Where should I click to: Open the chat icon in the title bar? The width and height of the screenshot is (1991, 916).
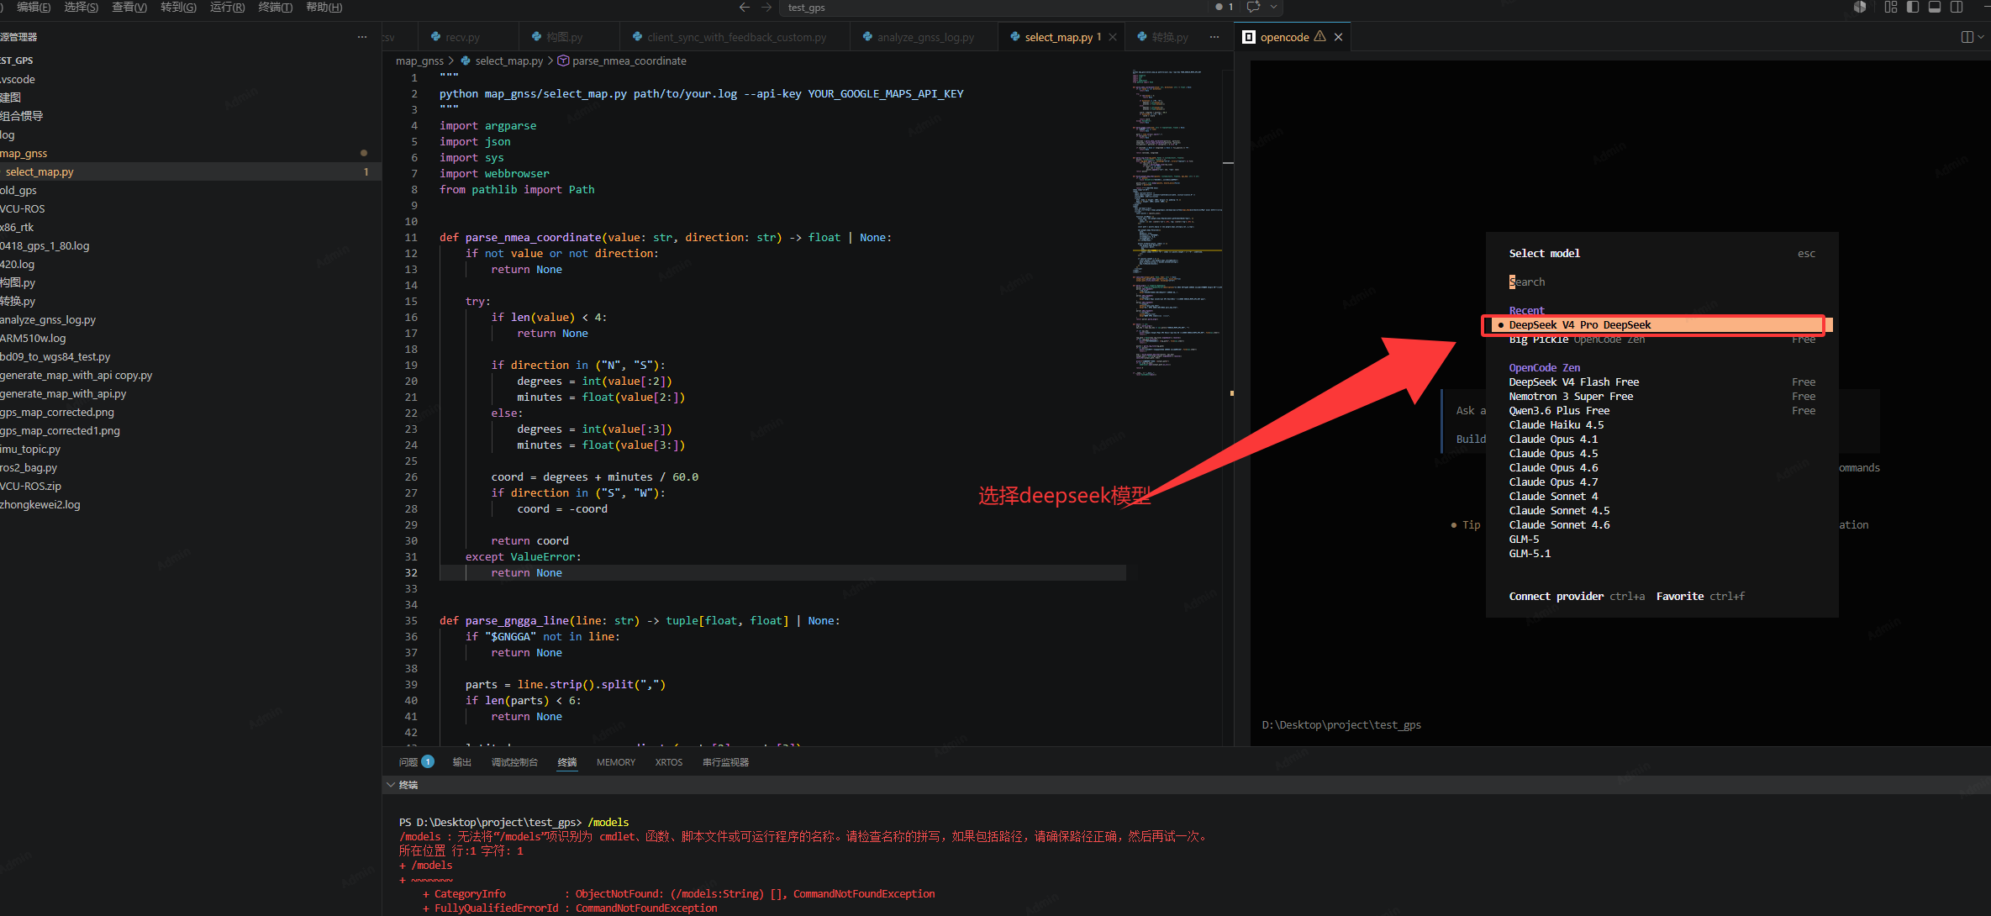coord(1253,7)
